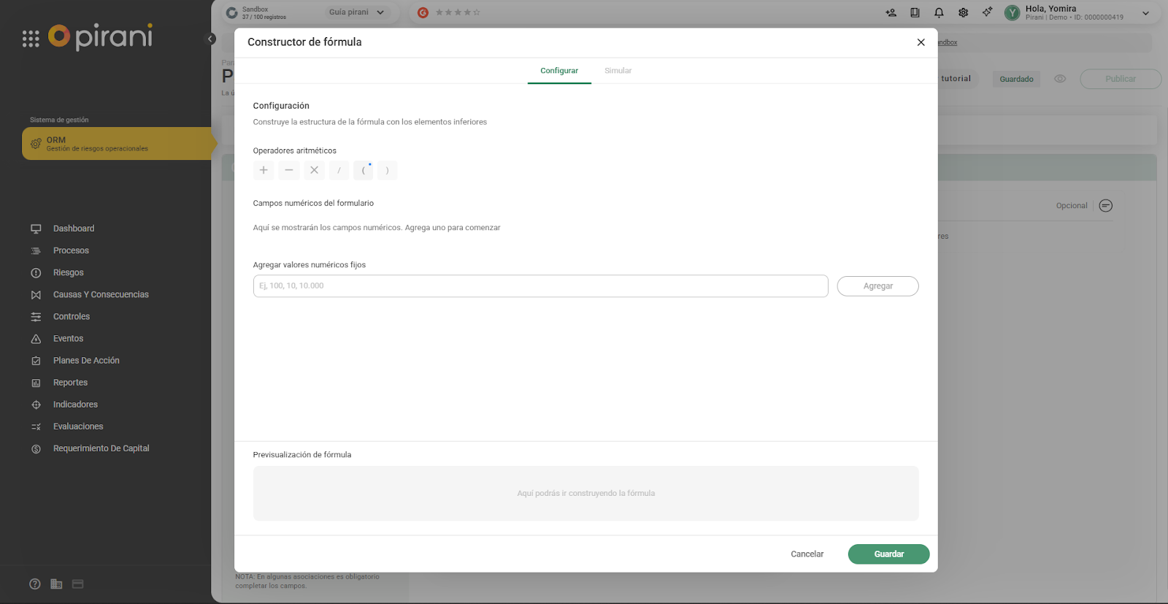Insert the plus operator into the formula
The height and width of the screenshot is (604, 1168).
[x=264, y=170]
